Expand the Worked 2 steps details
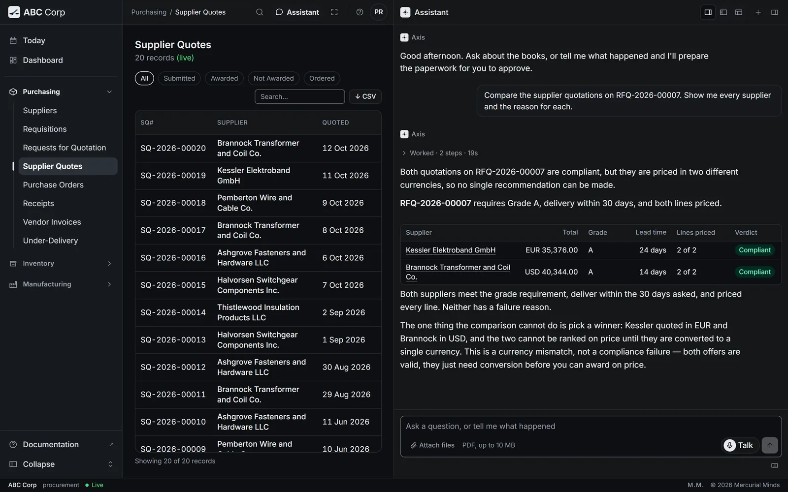The width and height of the screenshot is (788, 492). click(439, 153)
